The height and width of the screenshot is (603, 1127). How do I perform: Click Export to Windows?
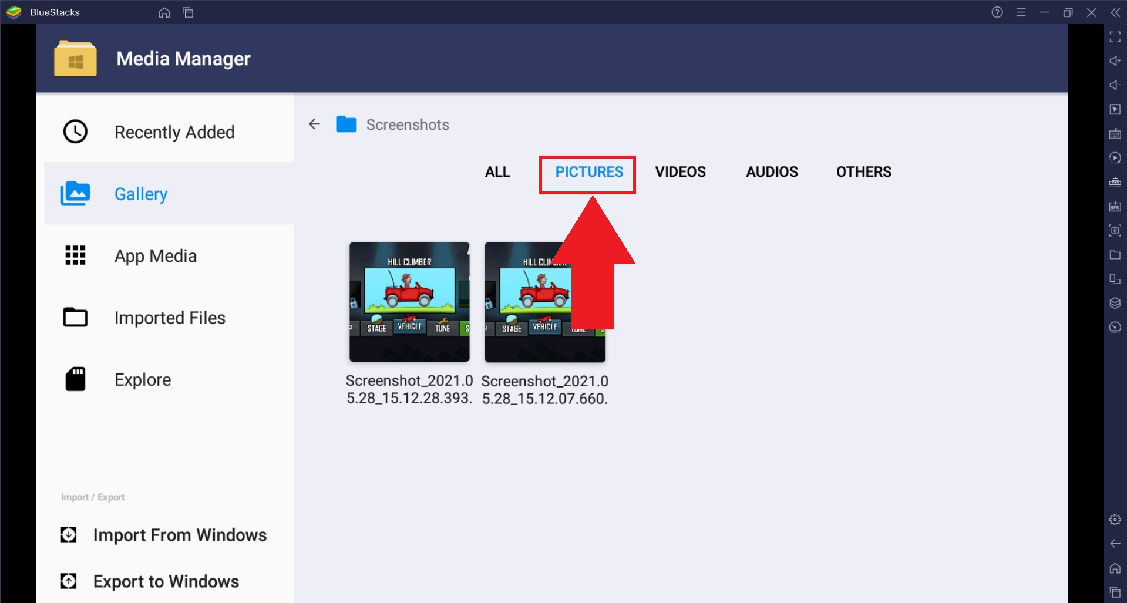pyautogui.click(x=166, y=581)
